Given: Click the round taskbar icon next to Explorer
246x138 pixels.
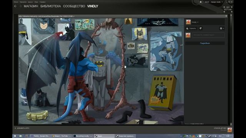Looking at the screenshot, I should [x=27, y=136].
